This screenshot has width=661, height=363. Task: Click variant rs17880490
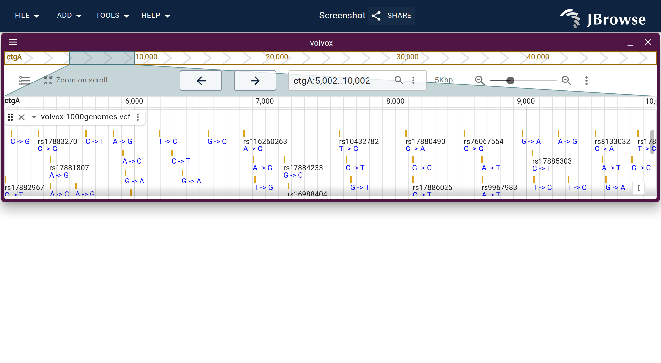click(425, 141)
